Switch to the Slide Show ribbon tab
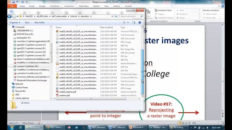 click(x=84, y=6)
